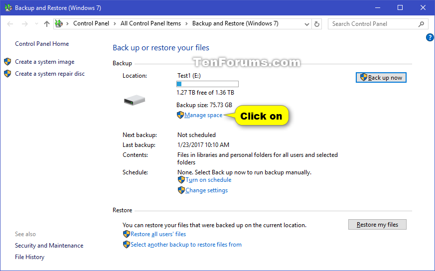Screen dimensions: 435x271
Task: Expand chevron after All Control Panel Items
Action: [186, 24]
